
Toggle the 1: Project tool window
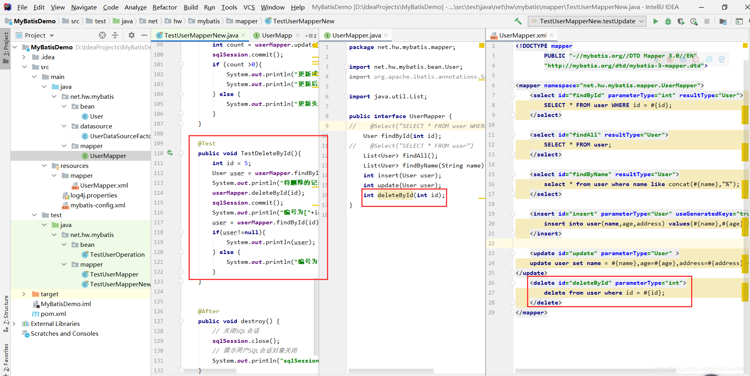(6, 48)
